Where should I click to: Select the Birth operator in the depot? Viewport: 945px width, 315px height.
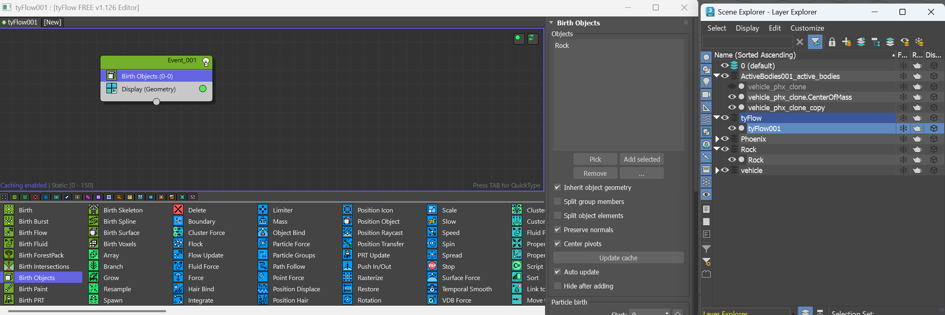click(x=25, y=210)
